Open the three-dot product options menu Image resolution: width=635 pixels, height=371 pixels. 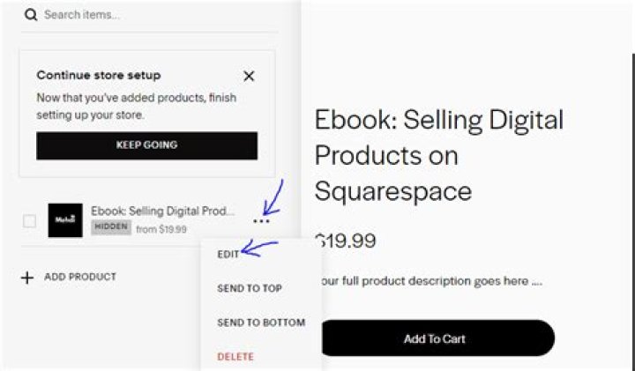click(261, 221)
